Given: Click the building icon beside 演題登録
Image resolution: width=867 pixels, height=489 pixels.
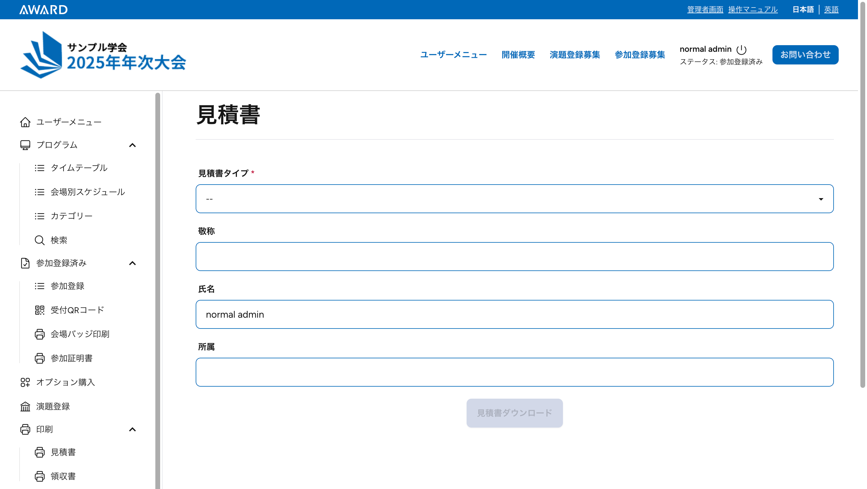Looking at the screenshot, I should (25, 406).
